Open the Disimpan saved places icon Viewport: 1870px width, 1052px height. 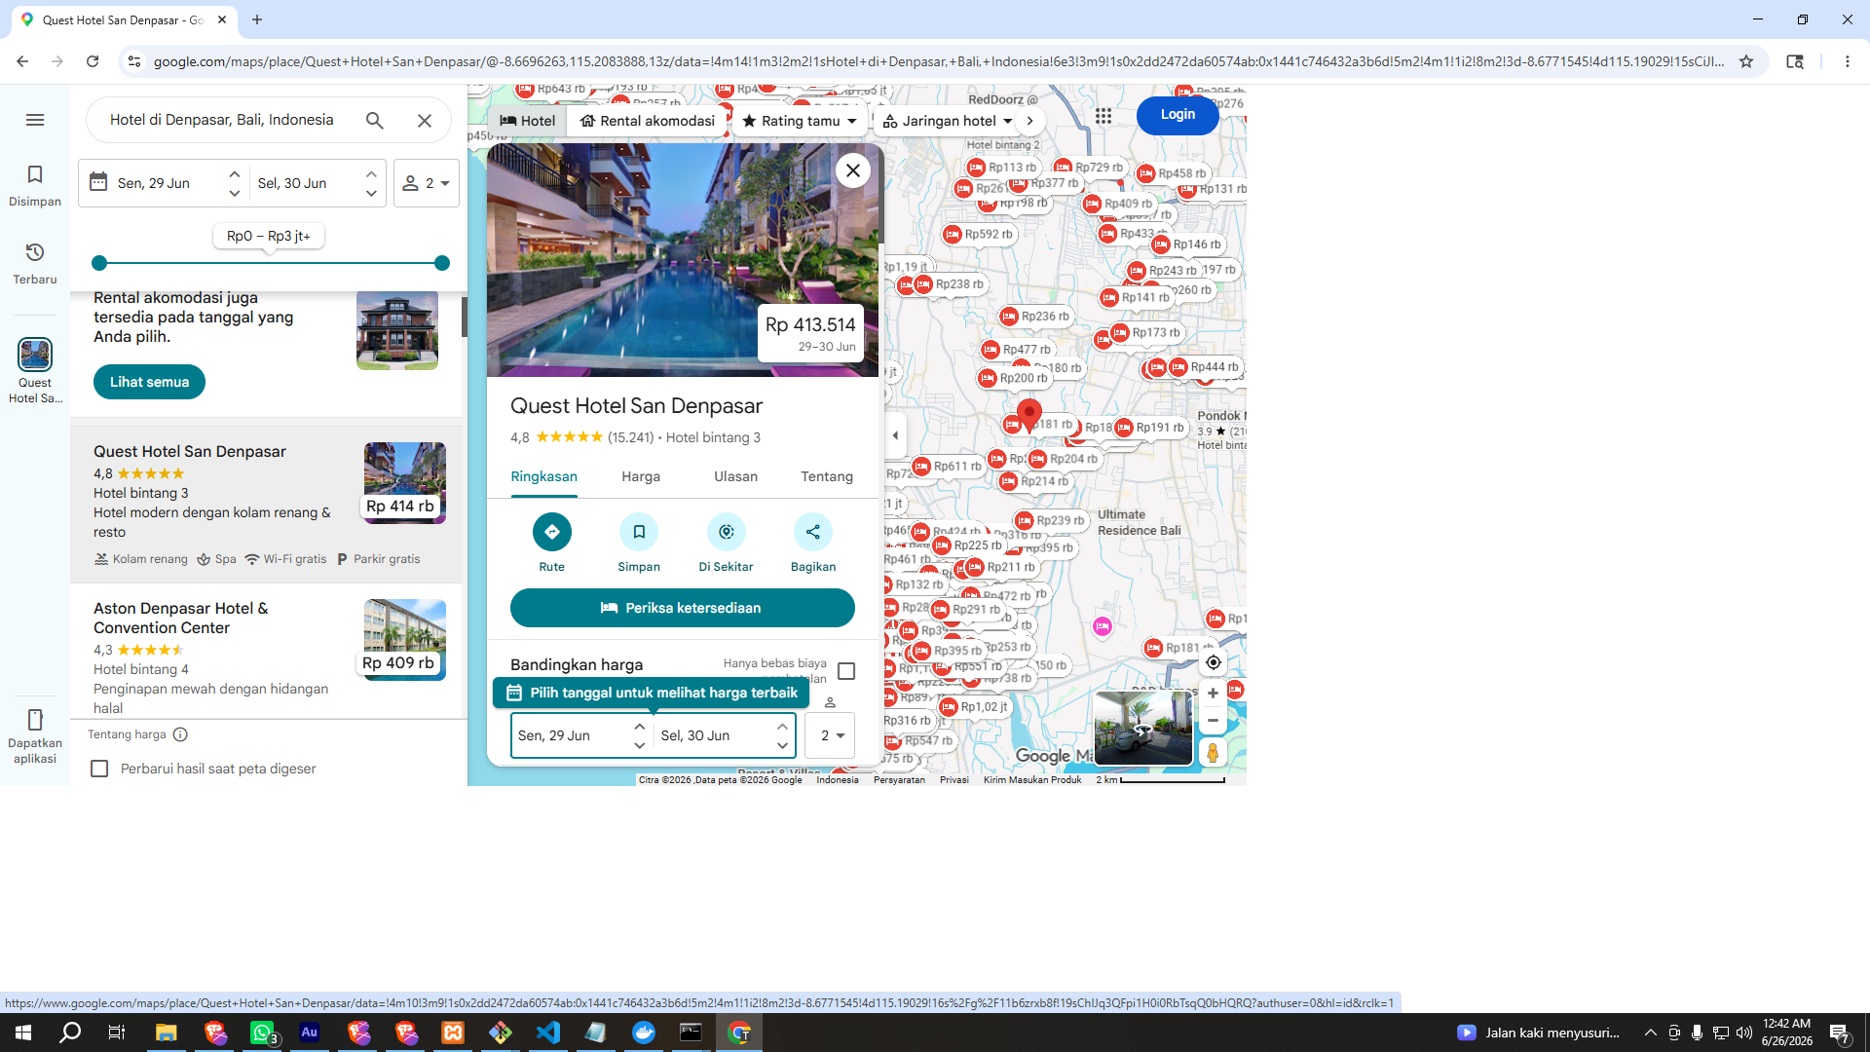(35, 174)
